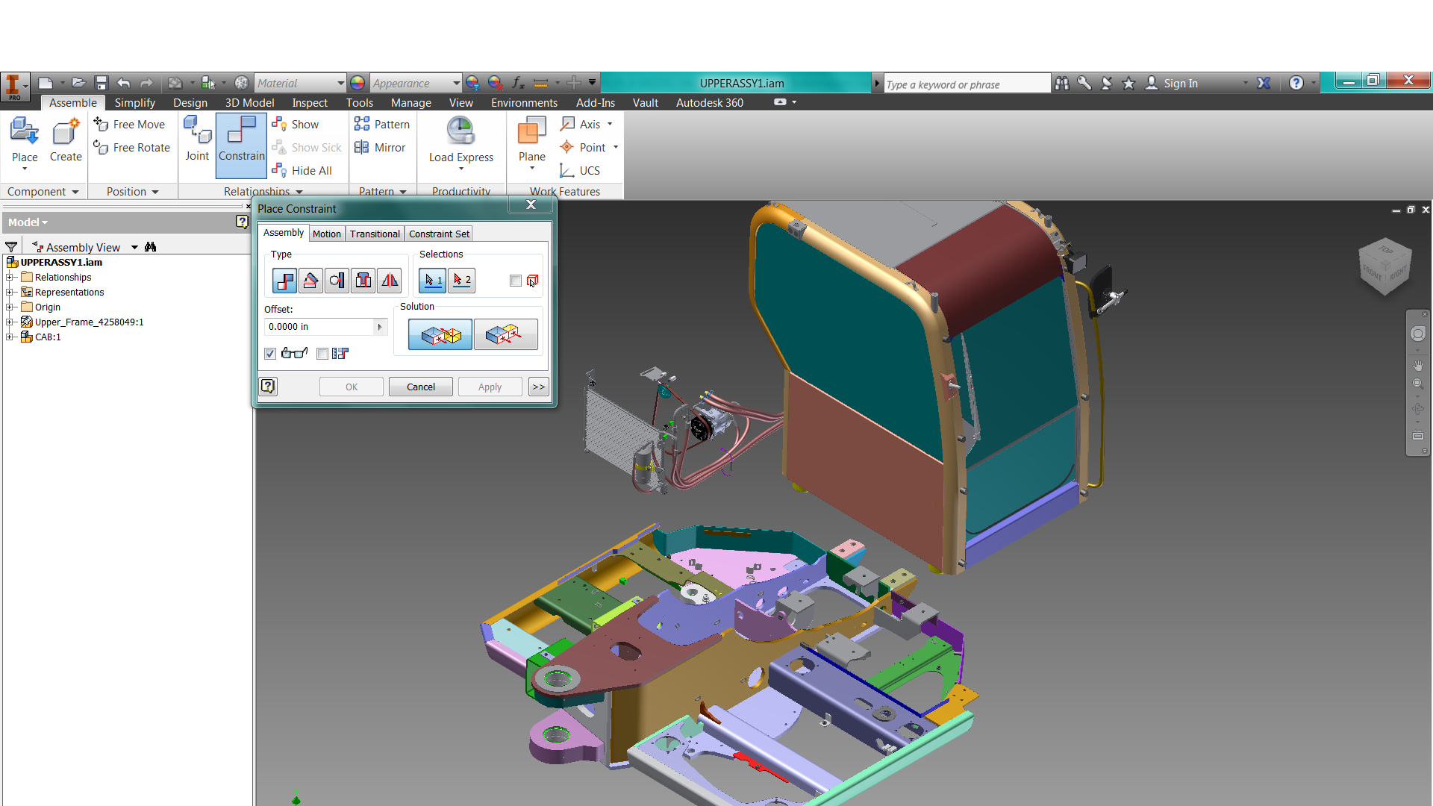1433x806 pixels.
Task: Click the UCS work feature tool
Action: [580, 171]
